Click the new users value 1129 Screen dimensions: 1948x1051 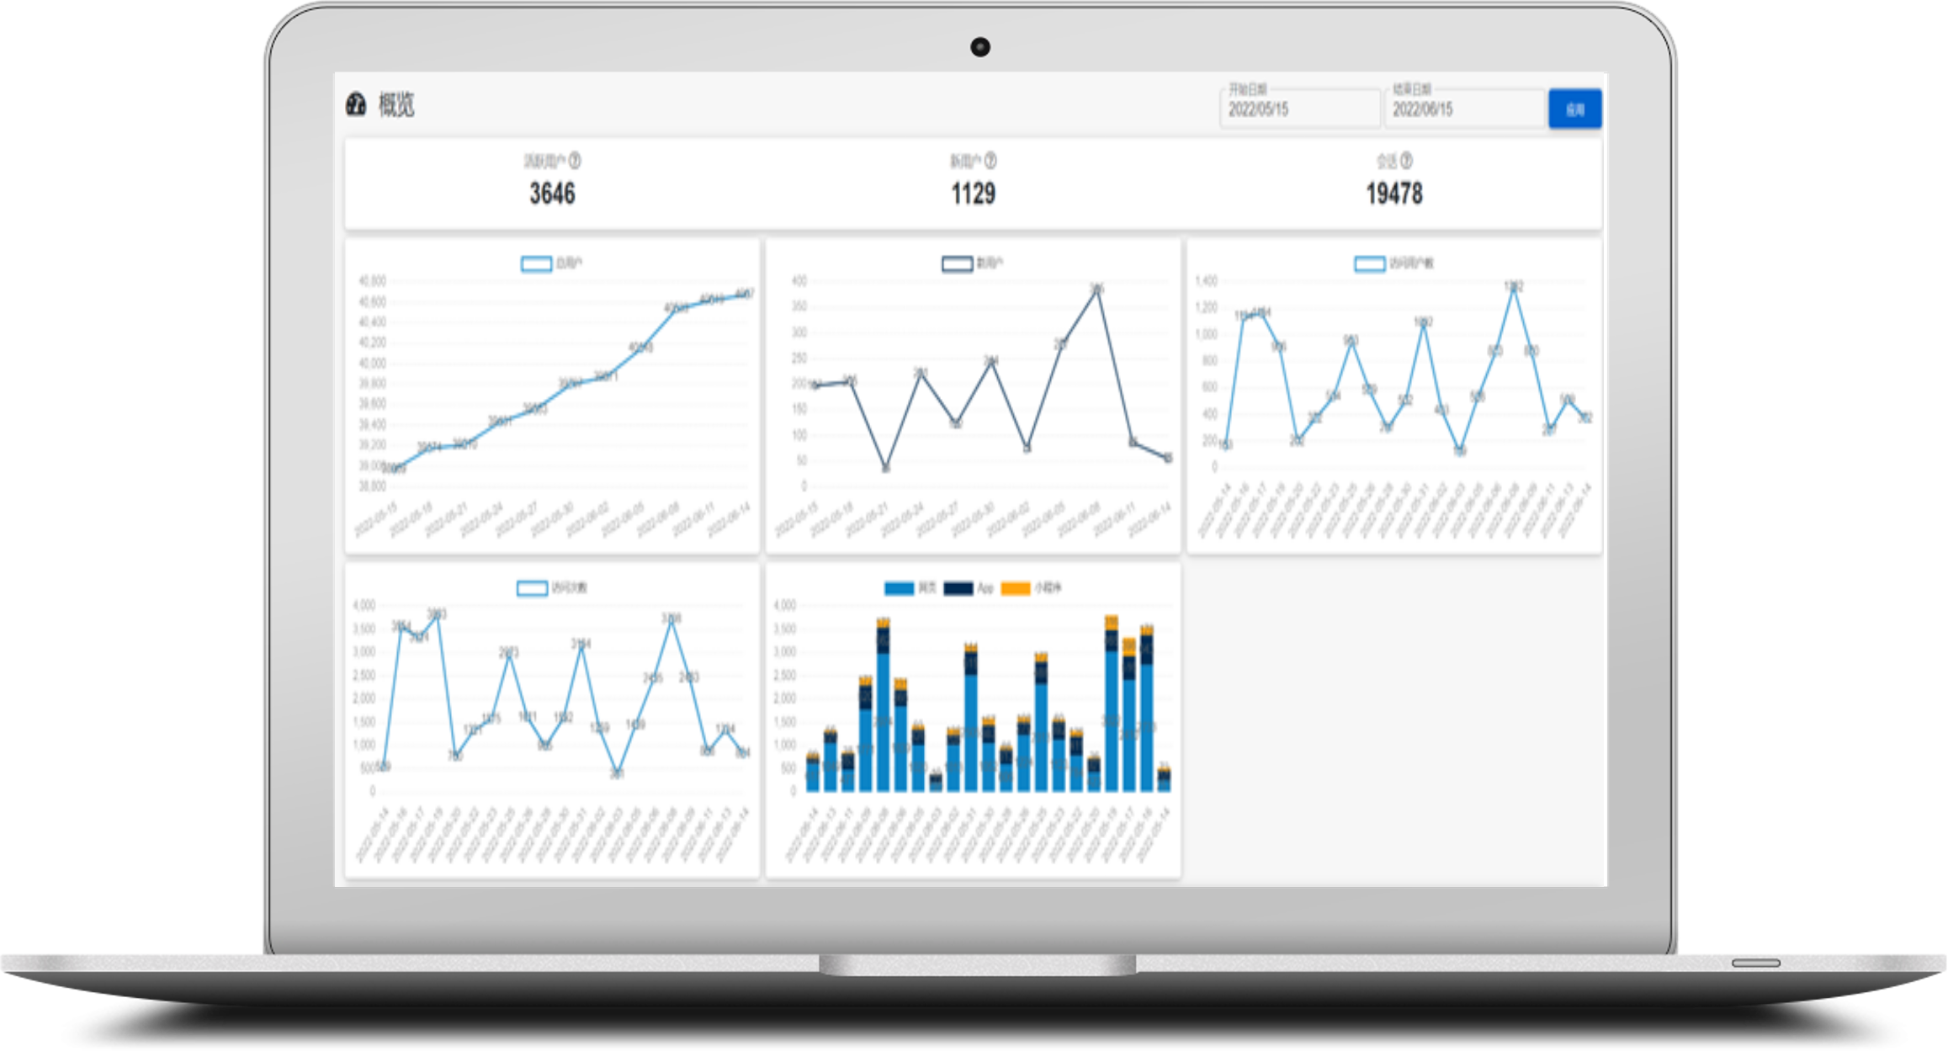coord(973,194)
